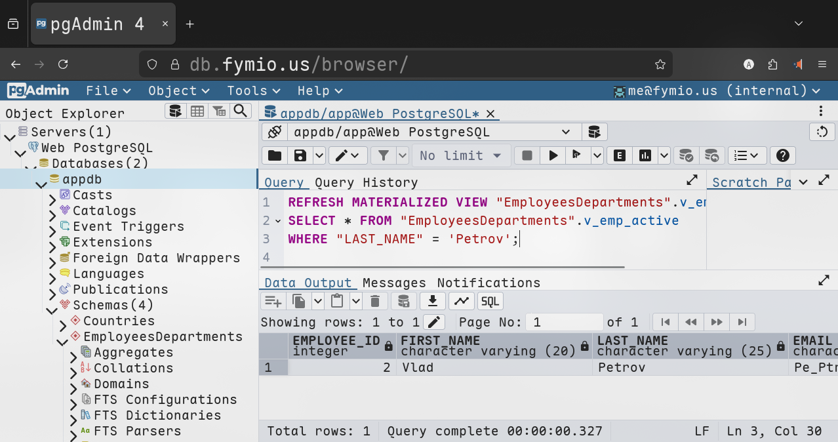Image resolution: width=838 pixels, height=442 pixels.
Task: Open the Graph Visualiser icon
Action: point(462,301)
